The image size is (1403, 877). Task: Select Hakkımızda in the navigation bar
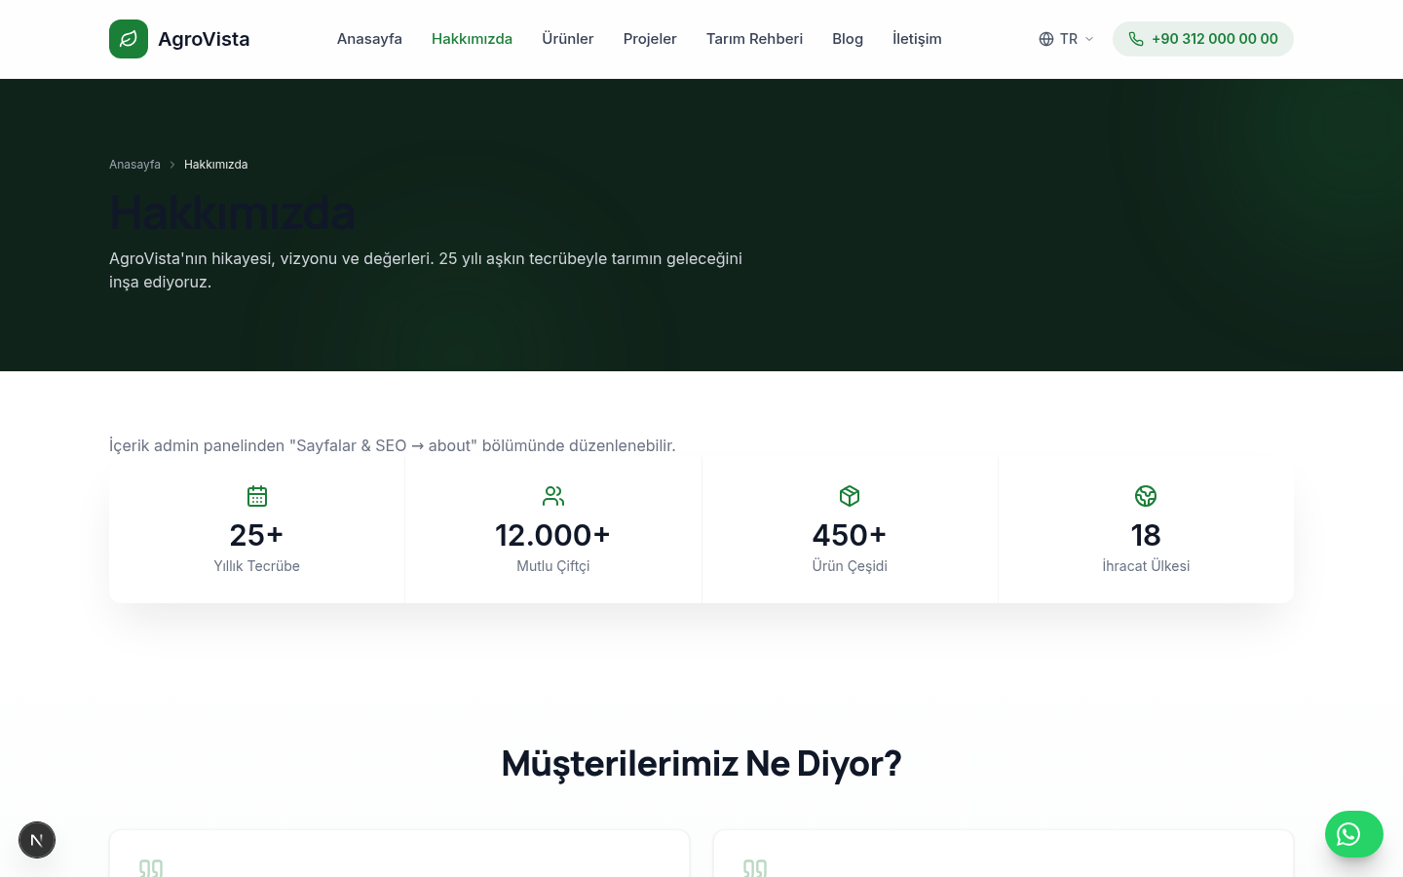point(472,39)
